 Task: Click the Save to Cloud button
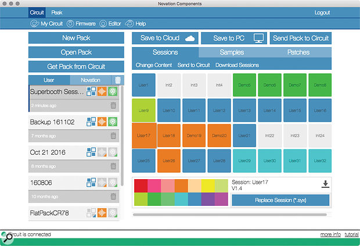coord(165,38)
